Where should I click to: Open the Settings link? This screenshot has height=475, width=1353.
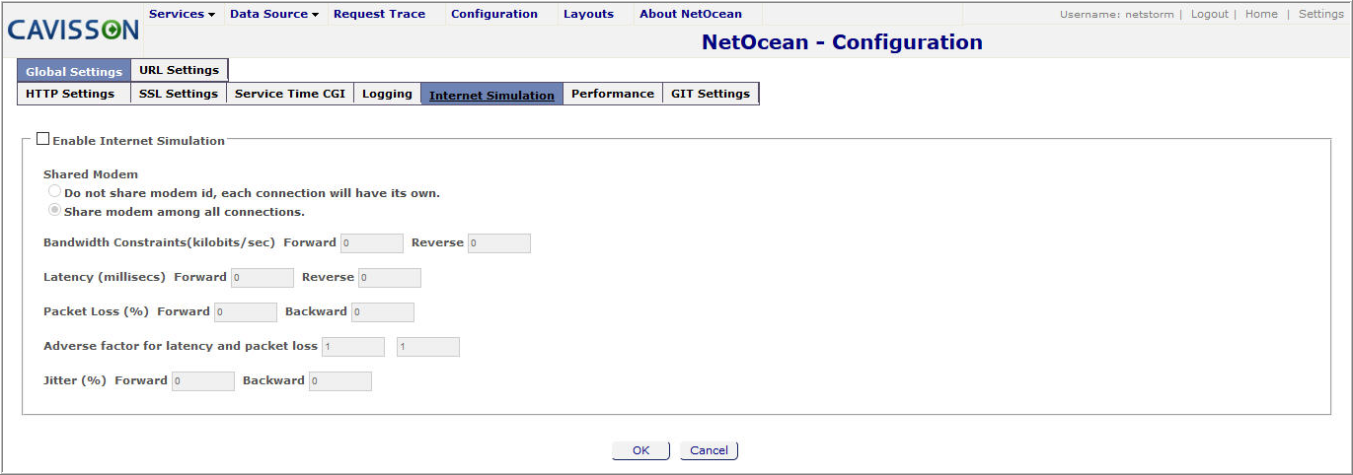(1321, 14)
